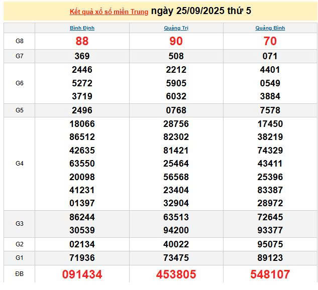
Task: Select G4 number 17450
Action: point(270,124)
